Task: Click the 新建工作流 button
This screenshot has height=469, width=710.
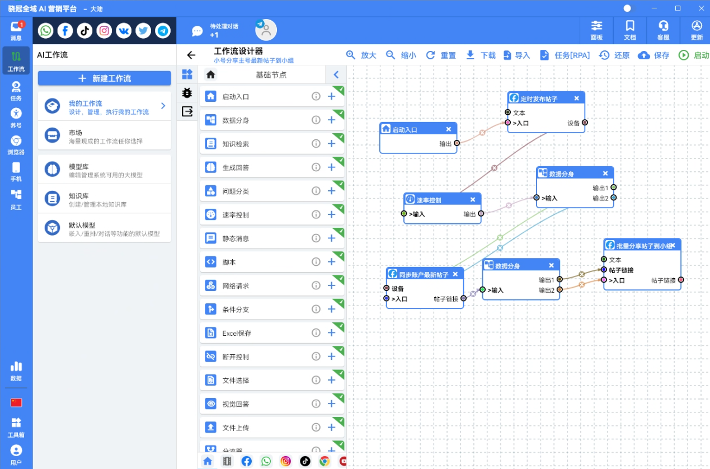Action: [x=105, y=78]
